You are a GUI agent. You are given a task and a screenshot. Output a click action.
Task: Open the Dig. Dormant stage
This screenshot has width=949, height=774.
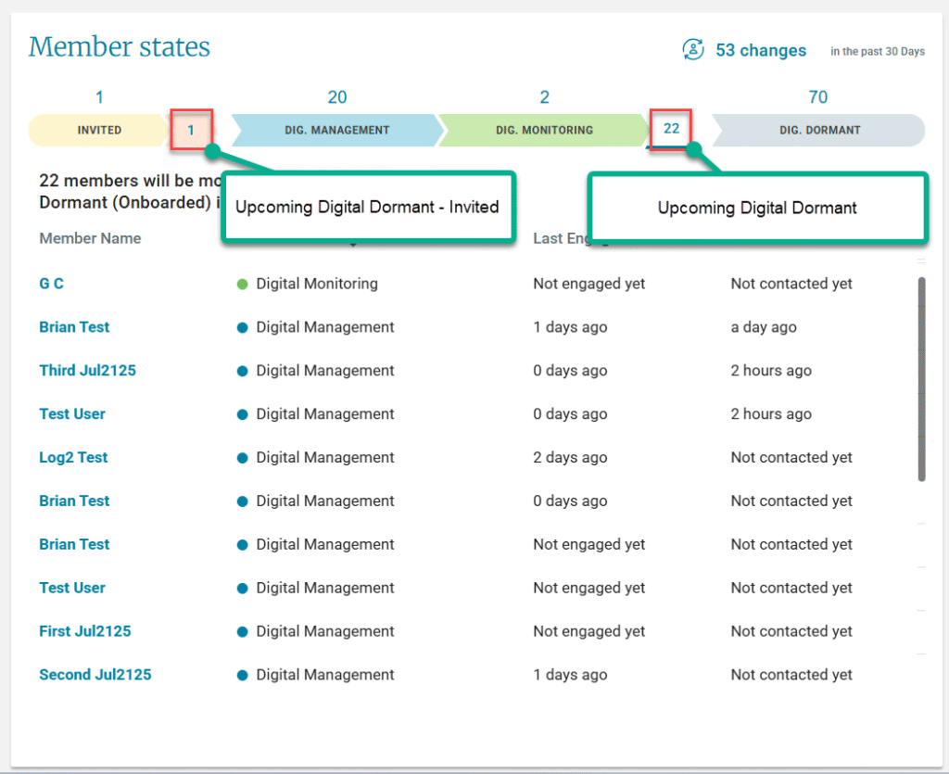coord(819,130)
